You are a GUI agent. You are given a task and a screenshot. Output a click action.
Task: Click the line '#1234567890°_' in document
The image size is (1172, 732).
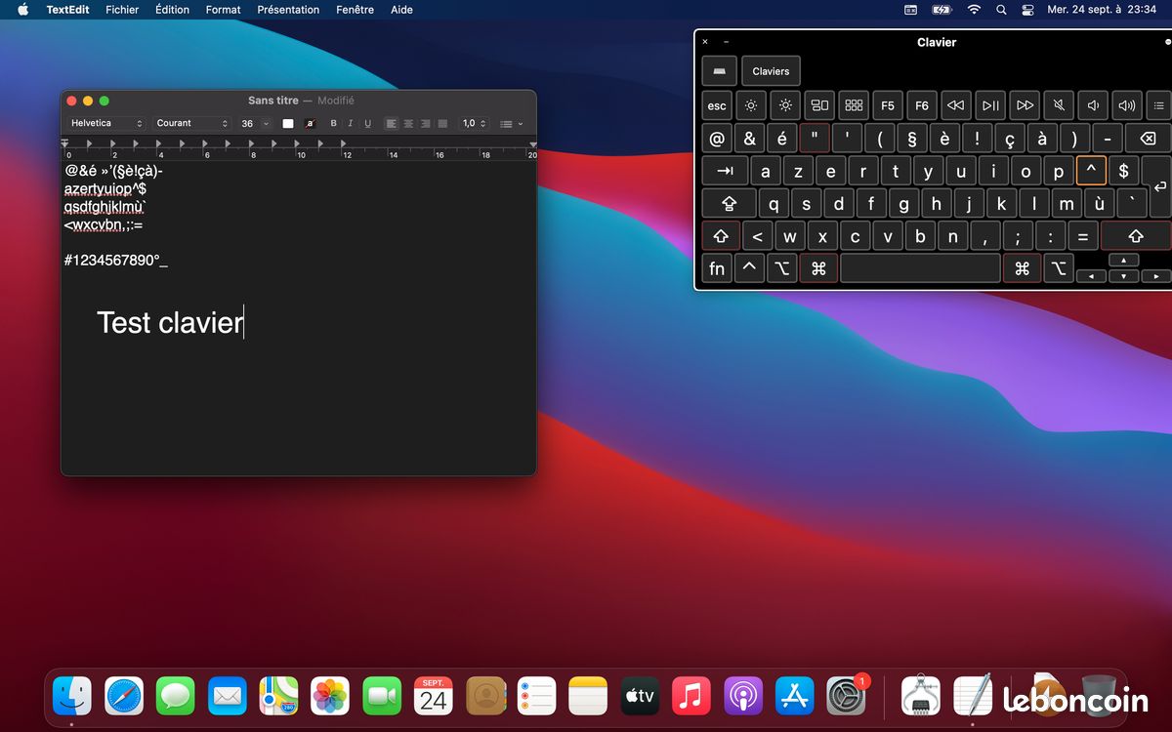115,260
